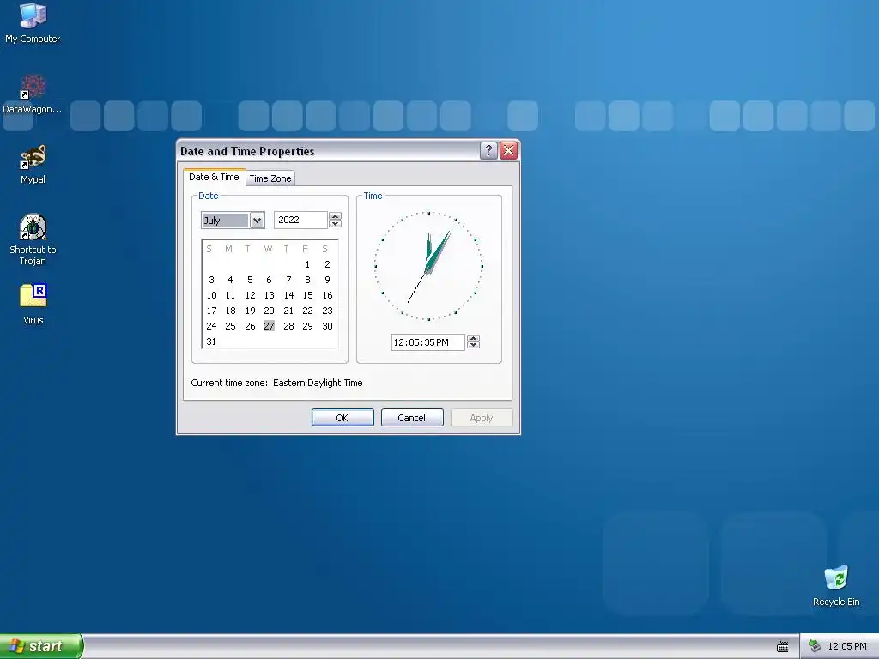This screenshot has height=659, width=879.
Task: Click the help question mark button
Action: pyautogui.click(x=488, y=150)
